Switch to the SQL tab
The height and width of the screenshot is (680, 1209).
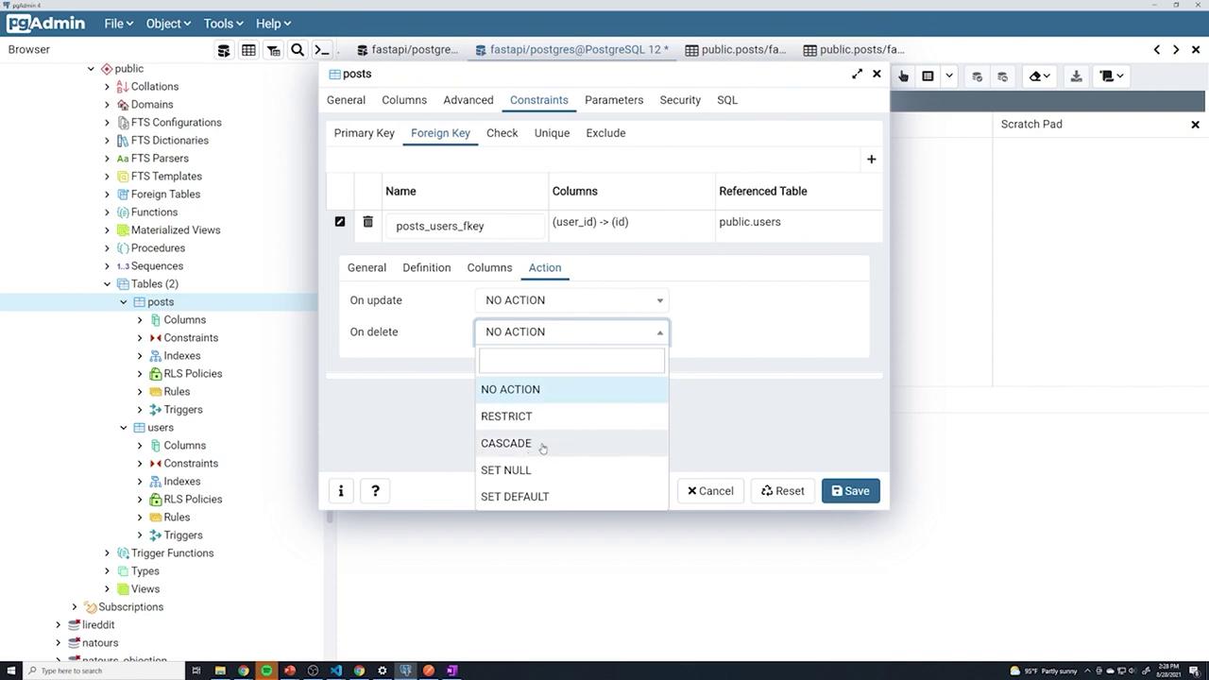[x=727, y=100]
